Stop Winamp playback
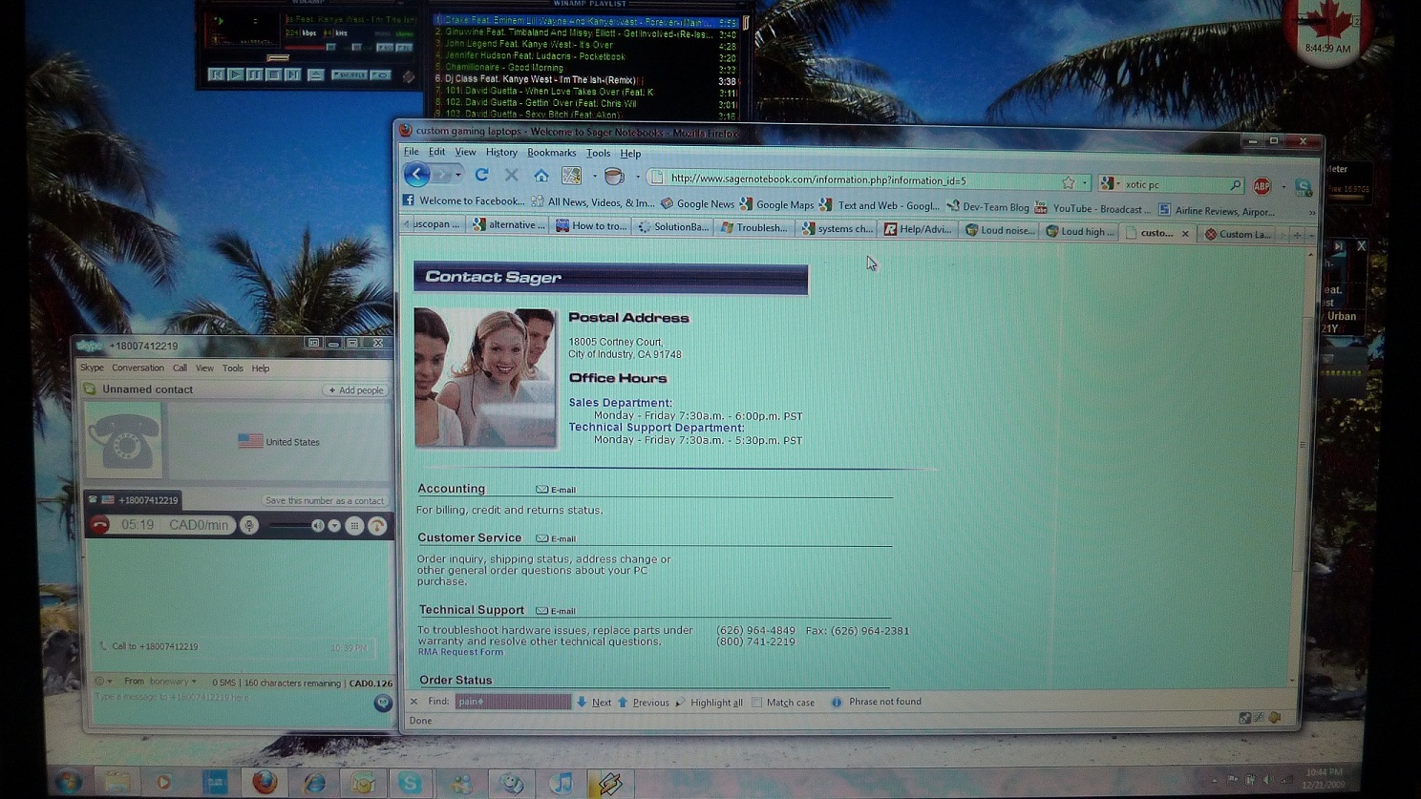This screenshot has height=799, width=1421. (274, 74)
